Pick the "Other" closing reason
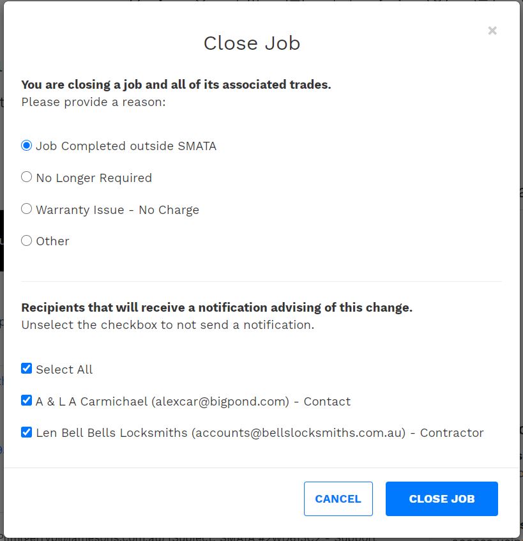The image size is (523, 541). click(26, 240)
